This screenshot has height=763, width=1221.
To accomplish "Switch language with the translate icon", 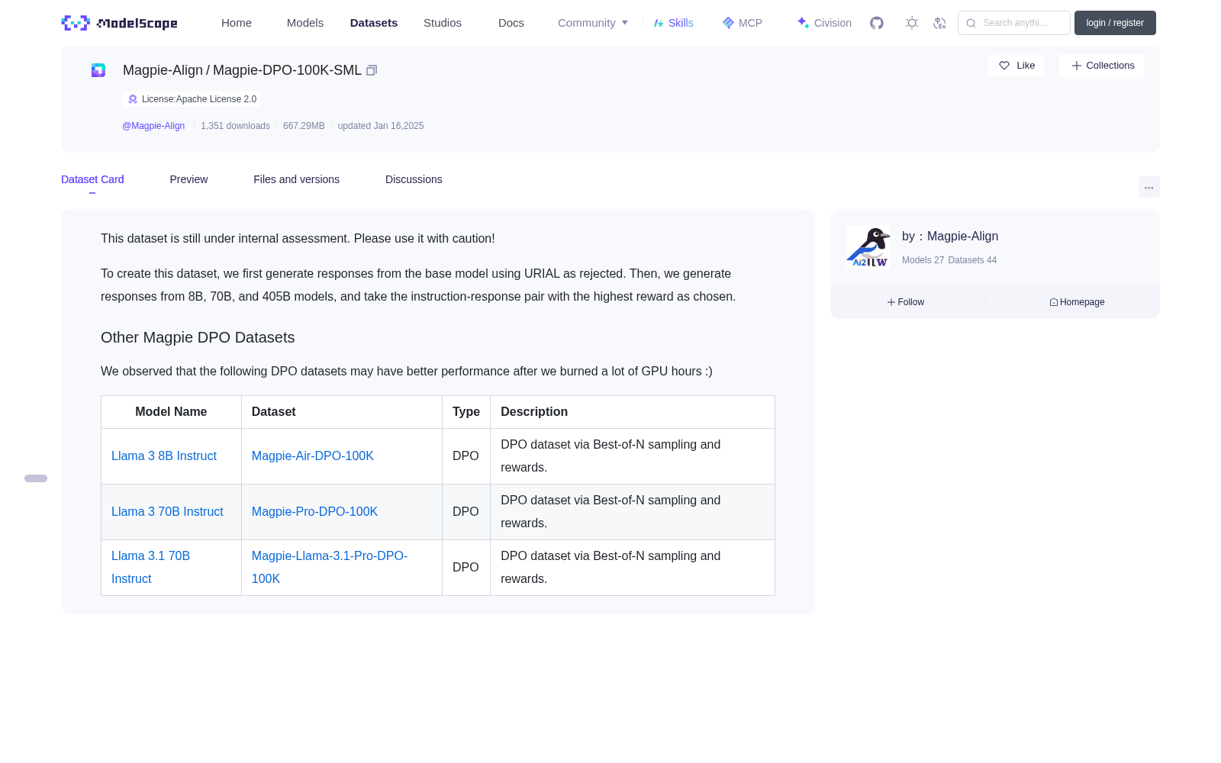I will click(x=939, y=23).
